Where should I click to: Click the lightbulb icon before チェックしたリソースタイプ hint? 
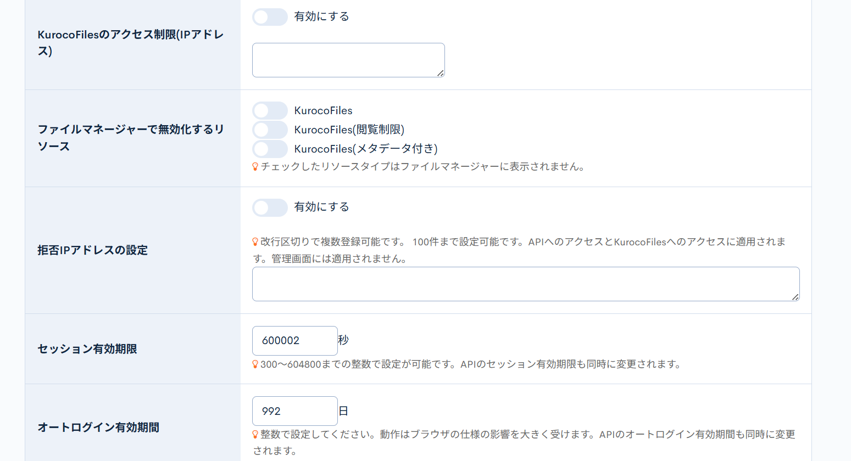click(255, 167)
